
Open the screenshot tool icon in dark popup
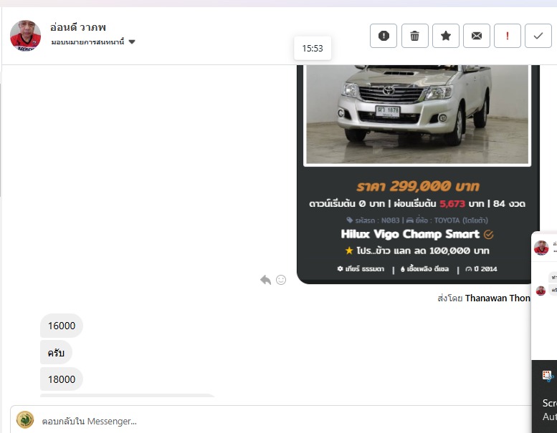click(x=548, y=376)
